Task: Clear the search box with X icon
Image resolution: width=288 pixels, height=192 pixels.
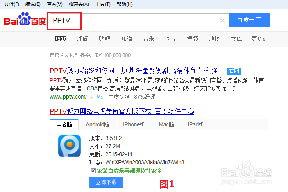Action: (222, 20)
